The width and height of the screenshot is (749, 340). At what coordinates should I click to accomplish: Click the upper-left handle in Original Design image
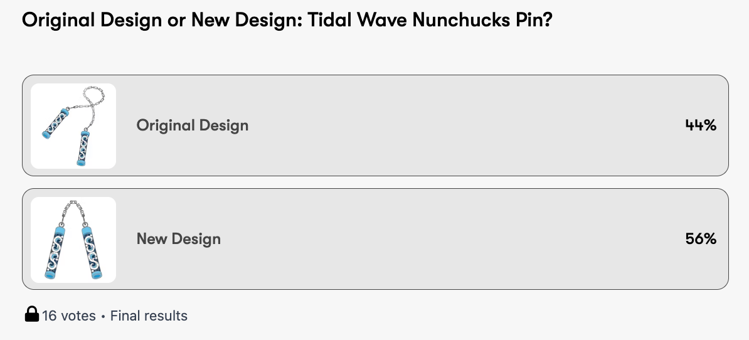coord(55,123)
